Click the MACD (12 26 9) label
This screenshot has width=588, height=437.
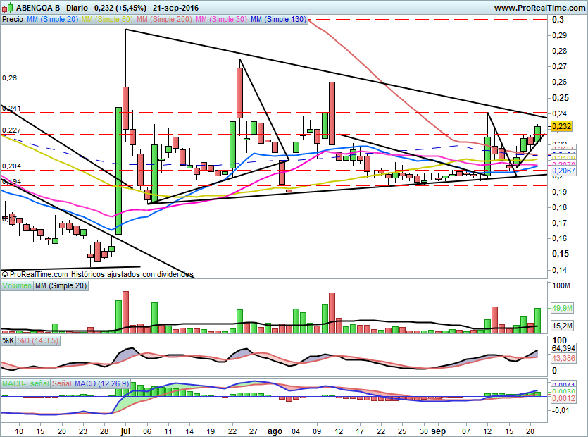103,383
